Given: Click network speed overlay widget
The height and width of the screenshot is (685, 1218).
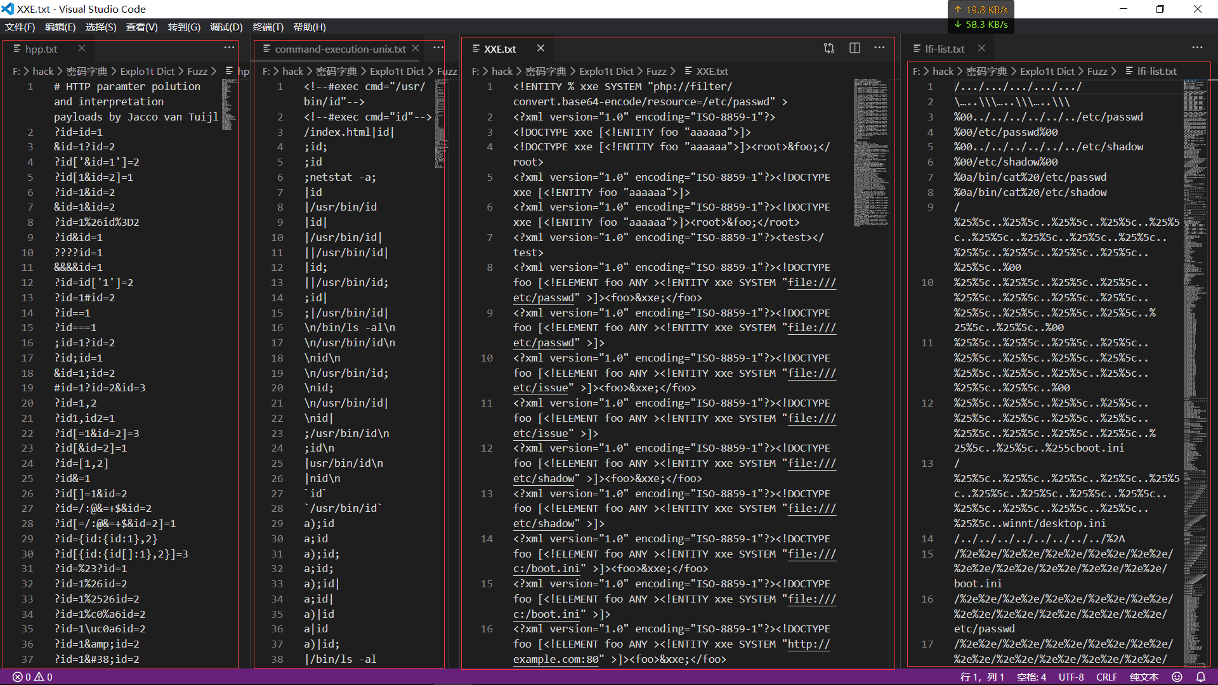Looking at the screenshot, I should pyautogui.click(x=981, y=17).
